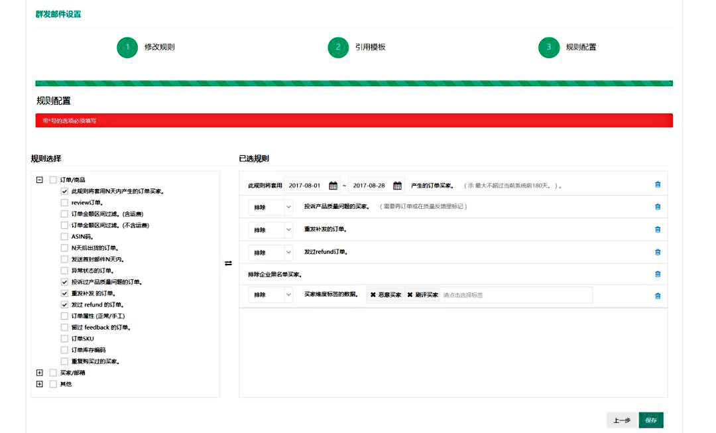Click the 规则配置 step label
Screen dimensions: 716x433
(581, 47)
